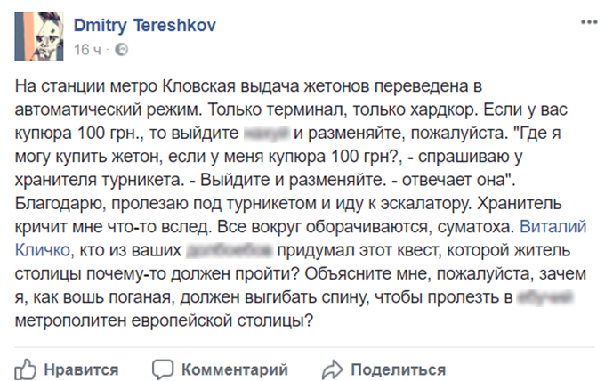Image resolution: width=605 pixels, height=381 pixels.
Task: Open Dmitry Tereshkov's profile avatar
Action: (x=39, y=36)
